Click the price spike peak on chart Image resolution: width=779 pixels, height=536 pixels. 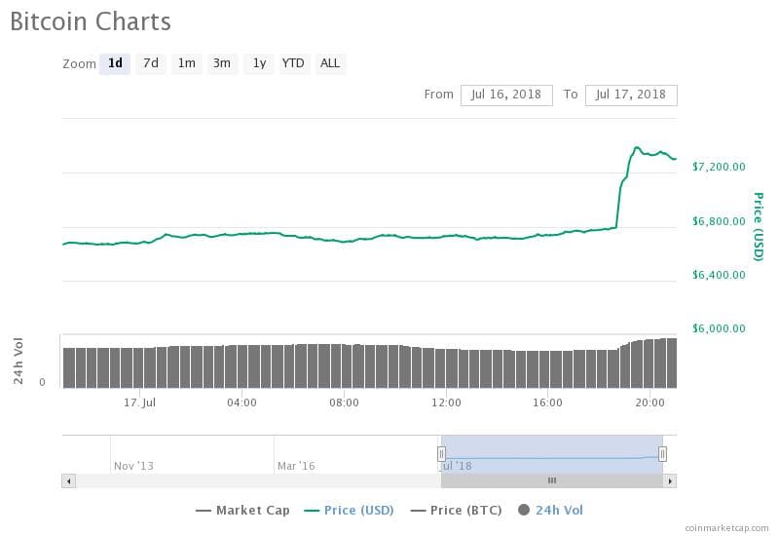point(637,148)
